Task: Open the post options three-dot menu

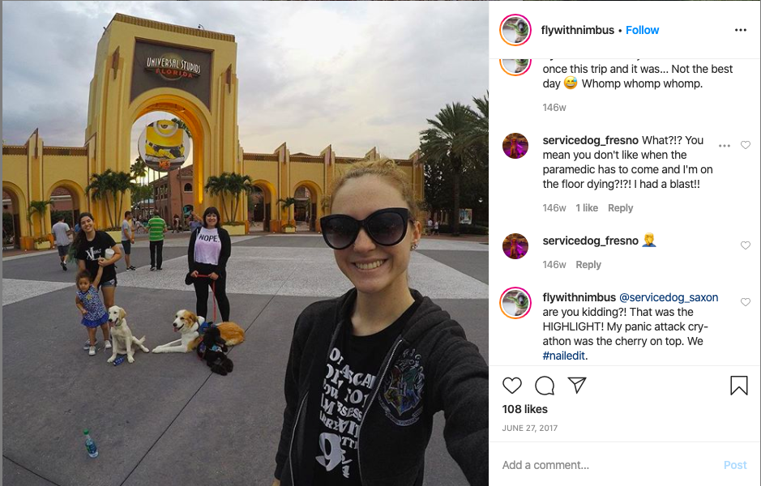Action: [740, 30]
